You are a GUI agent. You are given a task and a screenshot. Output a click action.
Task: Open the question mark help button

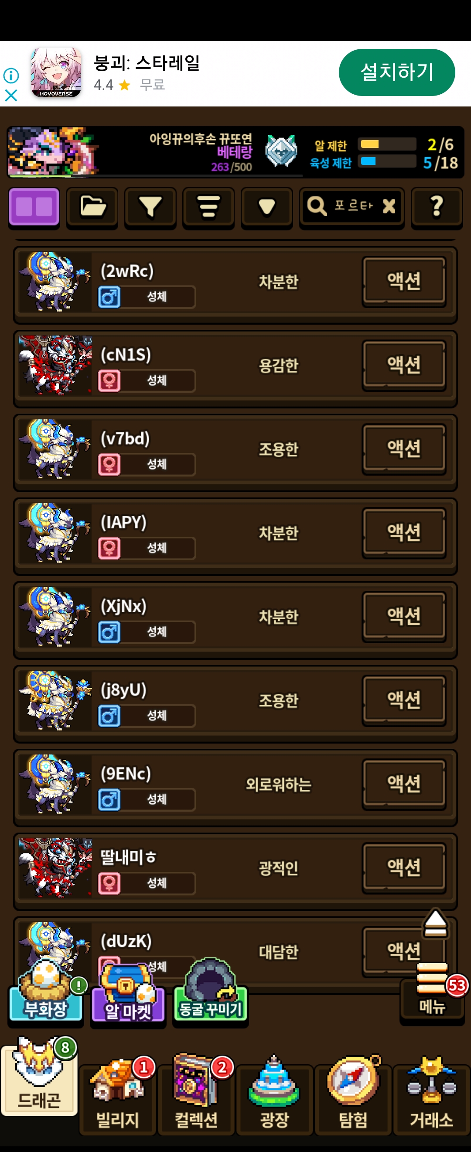click(x=437, y=208)
